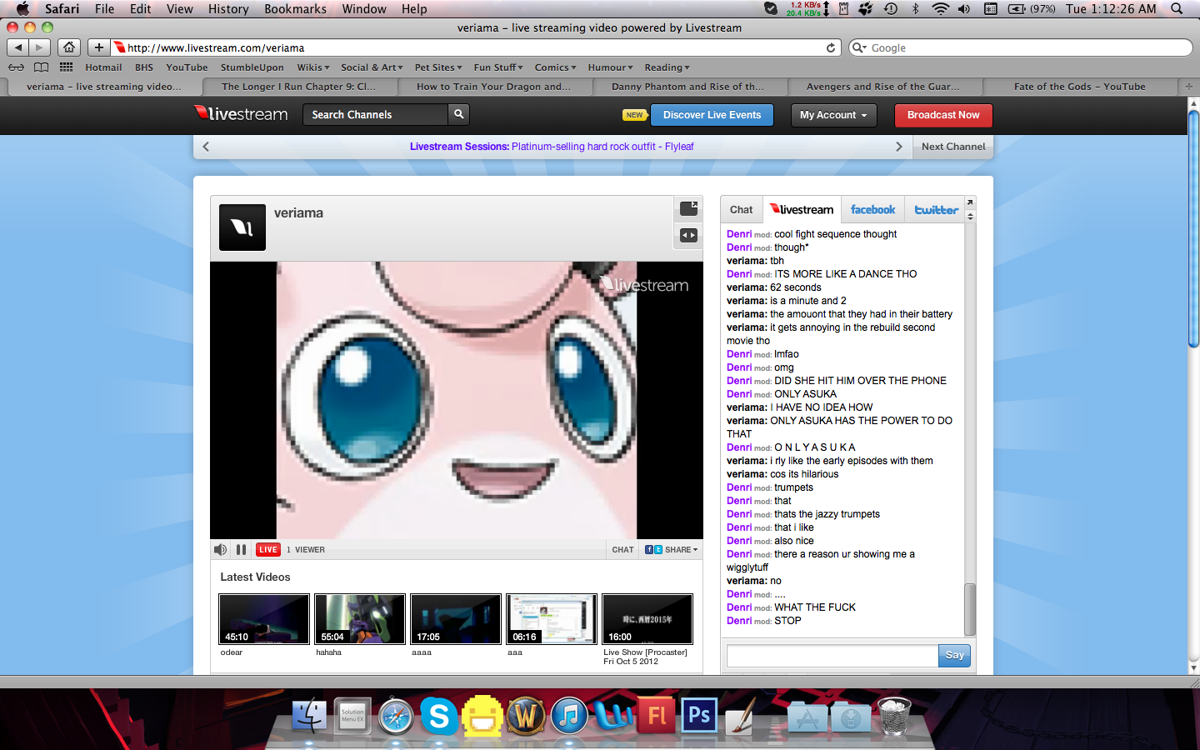This screenshot has width=1200, height=750.
Task: Launch Safari compass from the Dock
Action: tap(396, 716)
